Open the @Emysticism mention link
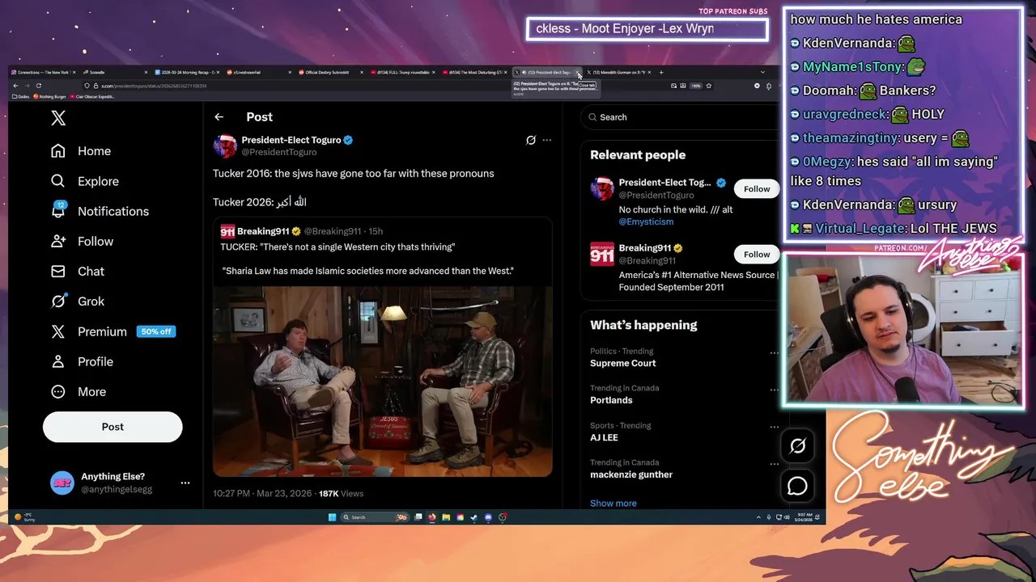The image size is (1036, 582). coord(646,221)
